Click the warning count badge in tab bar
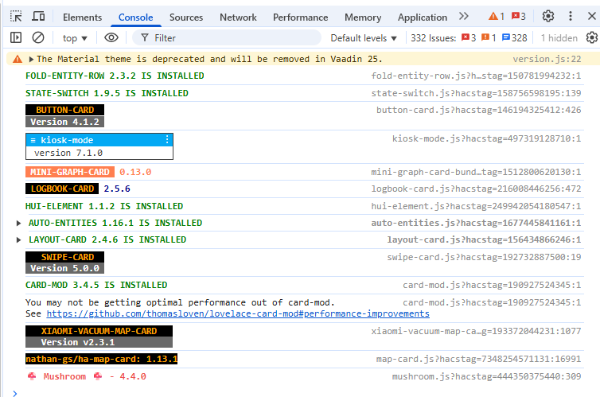Viewport: 600px width, 397px height. point(497,16)
